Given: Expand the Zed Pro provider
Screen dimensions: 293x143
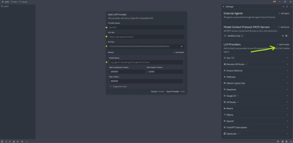Looking at the screenshot, I should 287,58.
